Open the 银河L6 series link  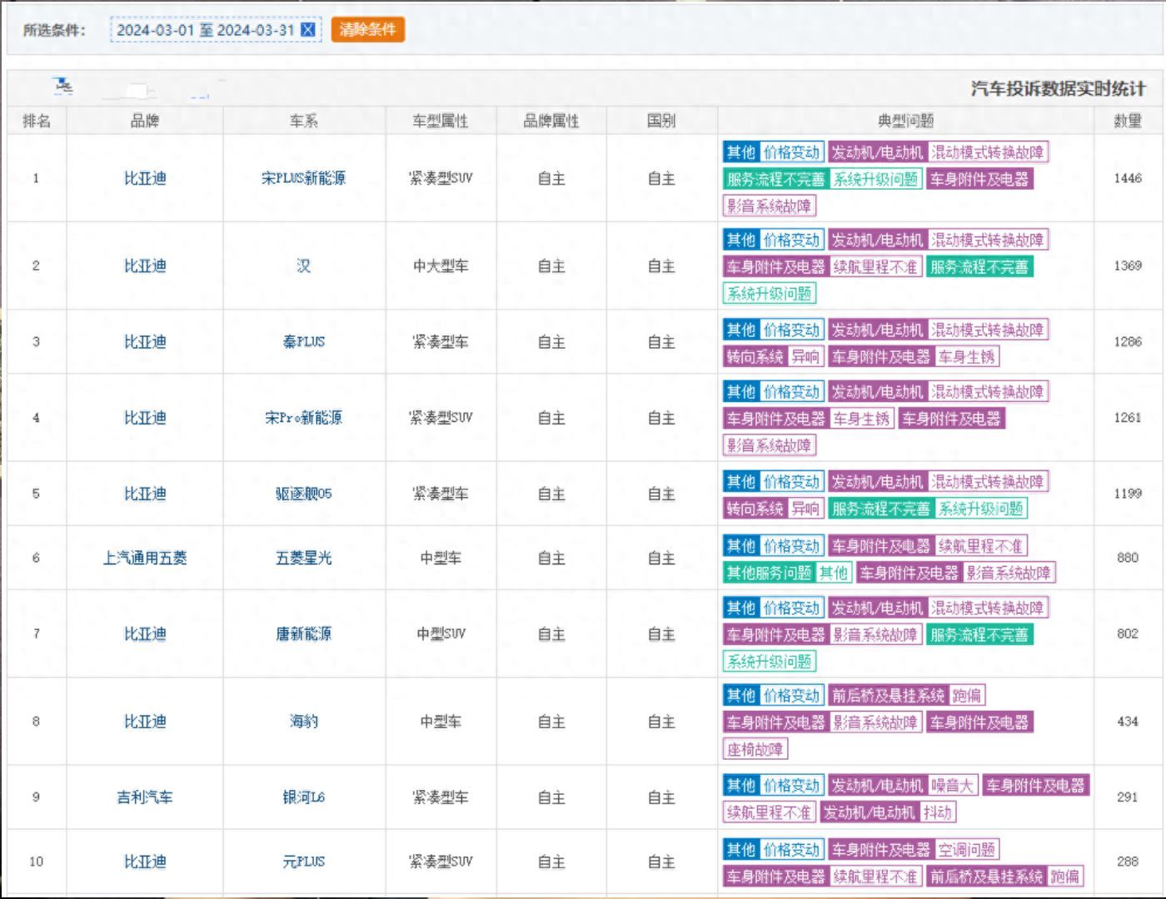pyautogui.click(x=303, y=797)
